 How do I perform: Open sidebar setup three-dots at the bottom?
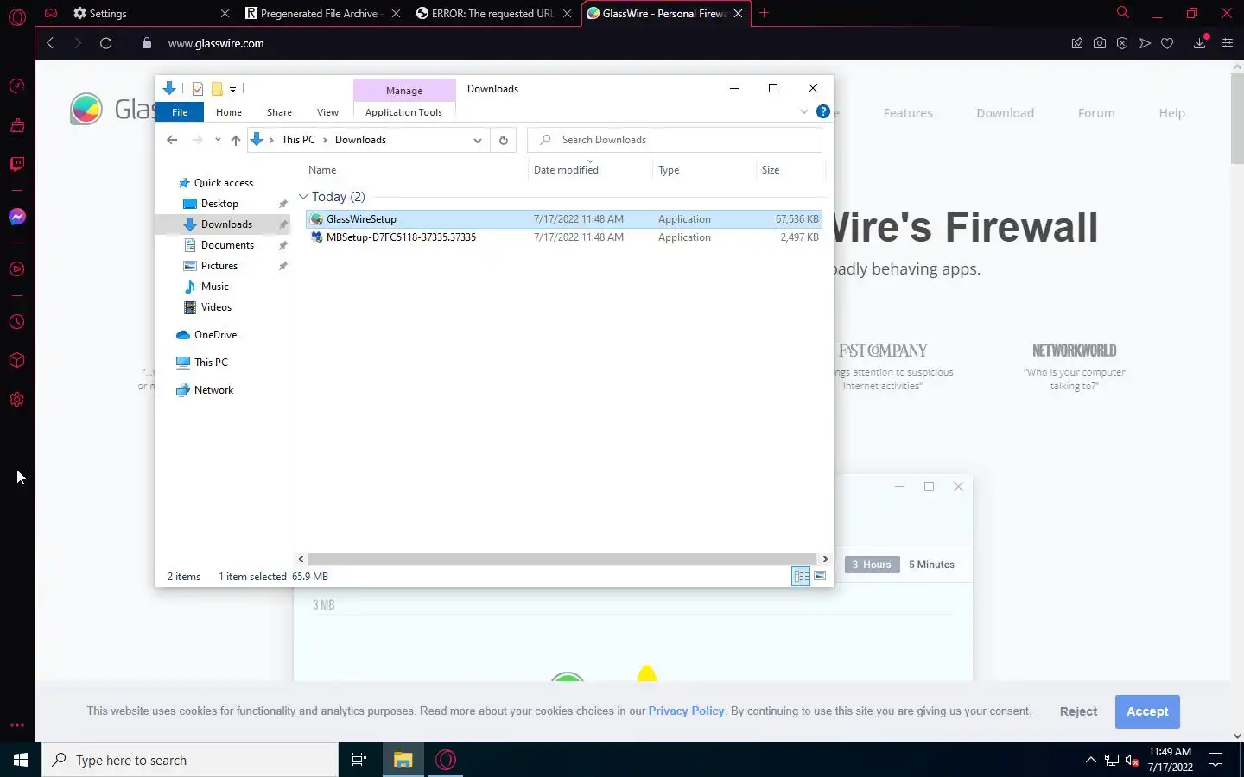[17, 725]
